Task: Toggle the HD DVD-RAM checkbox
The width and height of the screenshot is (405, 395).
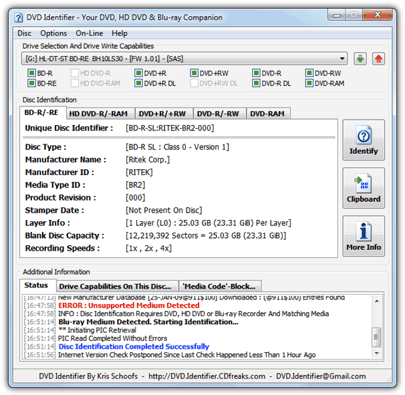Action: pyautogui.click(x=75, y=83)
